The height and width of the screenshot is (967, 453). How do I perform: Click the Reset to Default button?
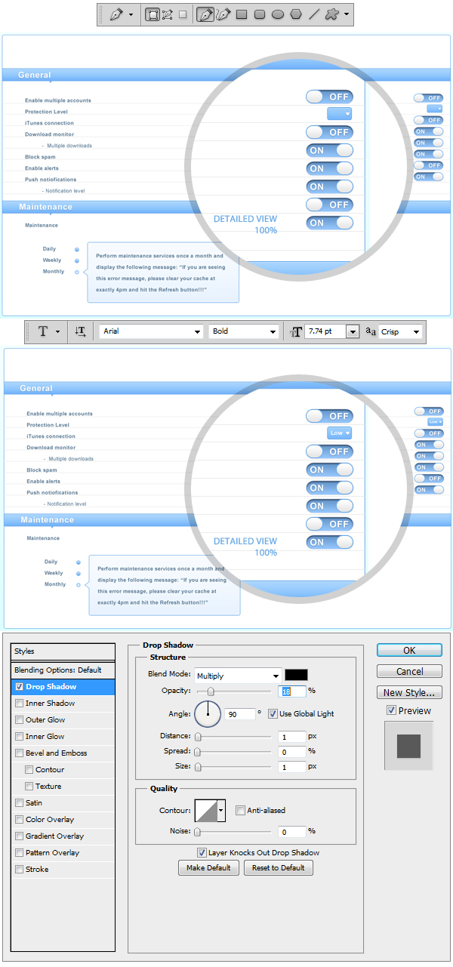tap(278, 868)
